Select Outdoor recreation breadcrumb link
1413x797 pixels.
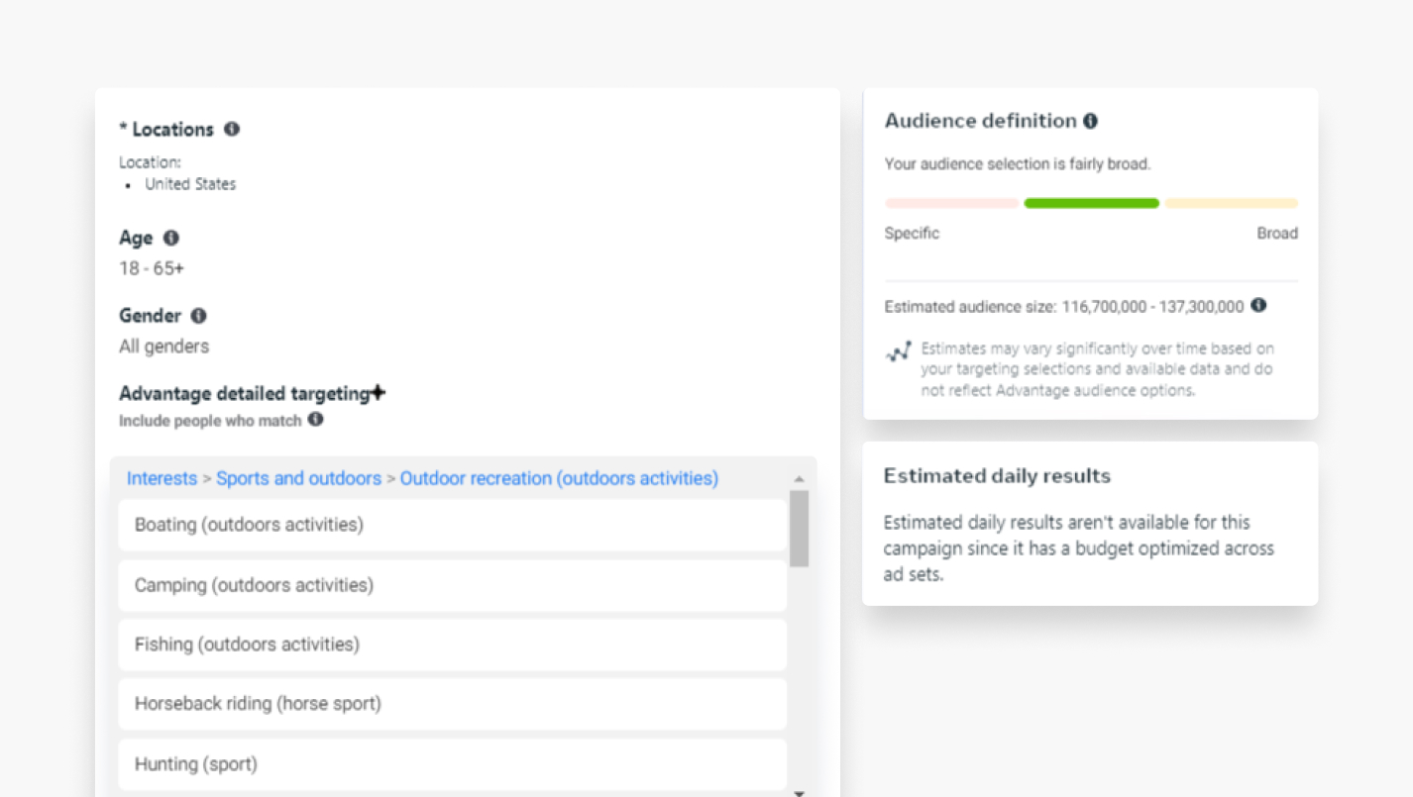pos(559,478)
